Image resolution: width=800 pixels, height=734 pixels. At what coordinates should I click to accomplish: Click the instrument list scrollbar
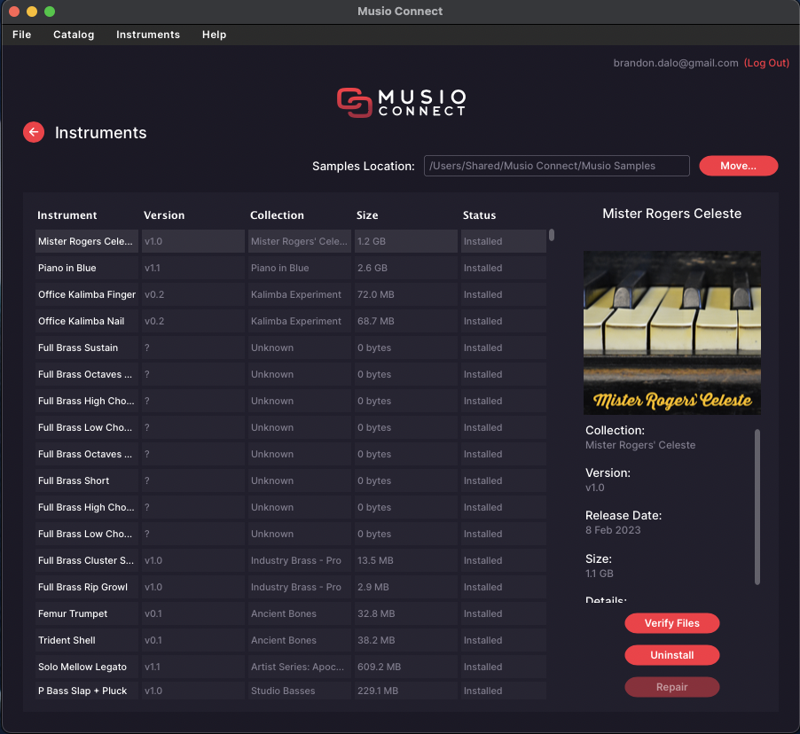tap(552, 235)
